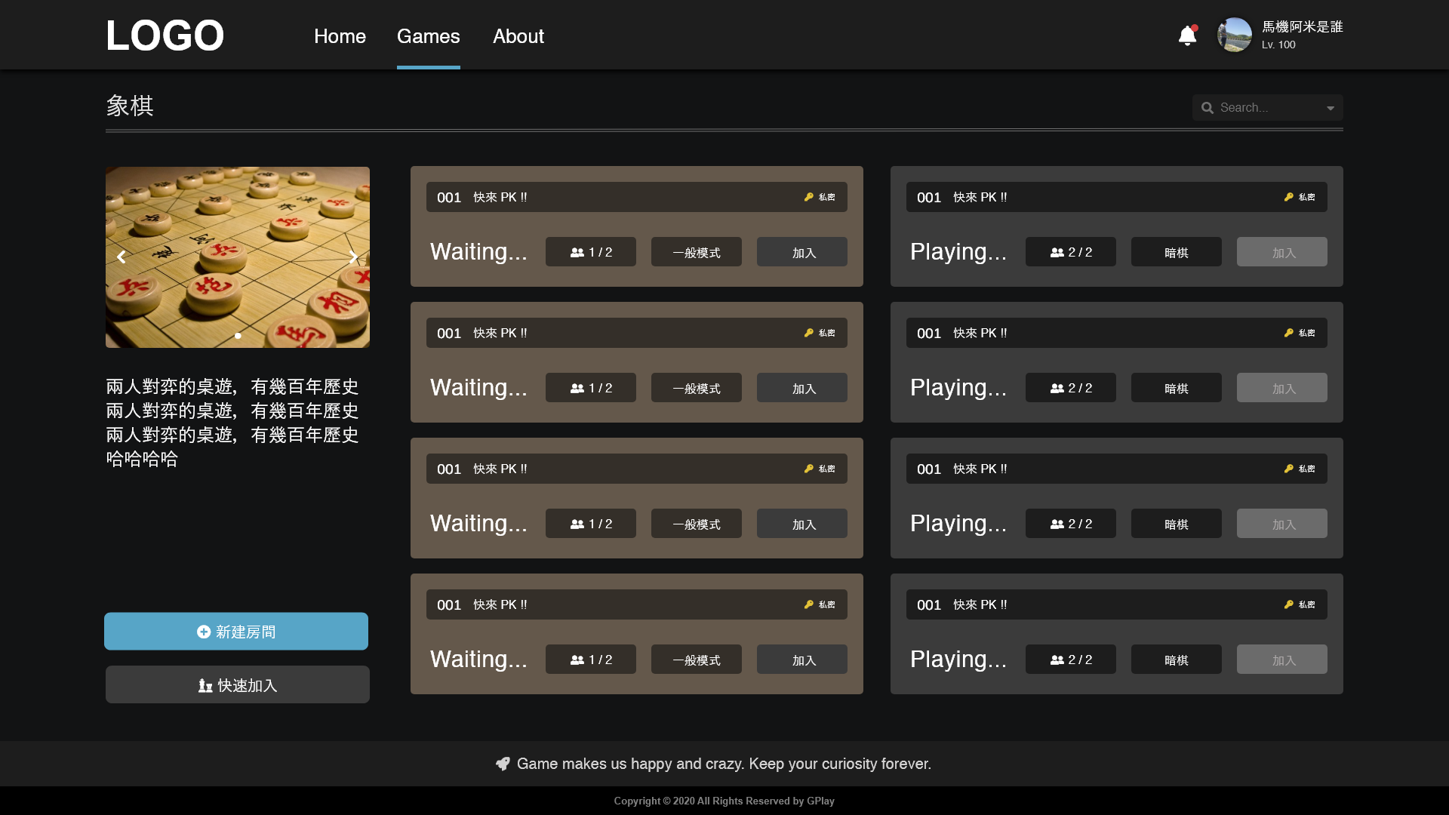1449x815 pixels.
Task: Focus the Search input field
Action: coord(1268,108)
